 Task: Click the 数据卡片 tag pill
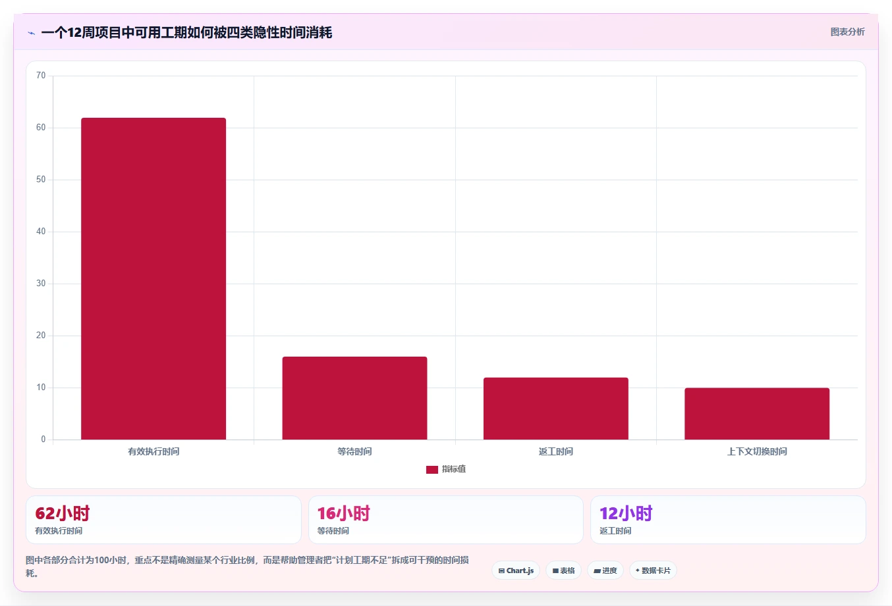click(x=653, y=570)
